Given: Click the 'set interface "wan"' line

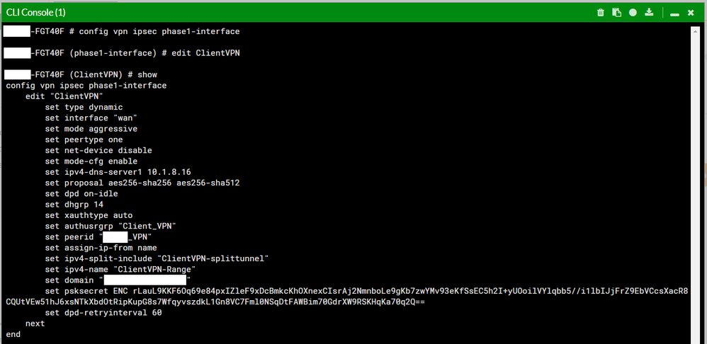Looking at the screenshot, I should tap(91, 118).
